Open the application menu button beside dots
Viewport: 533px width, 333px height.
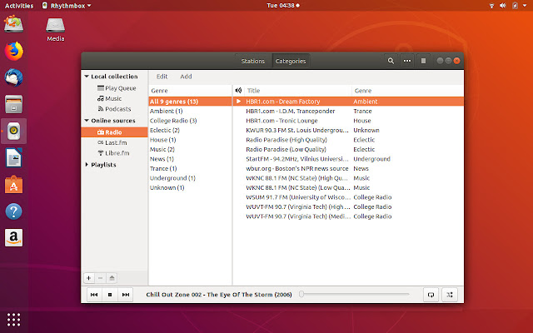[x=423, y=61]
